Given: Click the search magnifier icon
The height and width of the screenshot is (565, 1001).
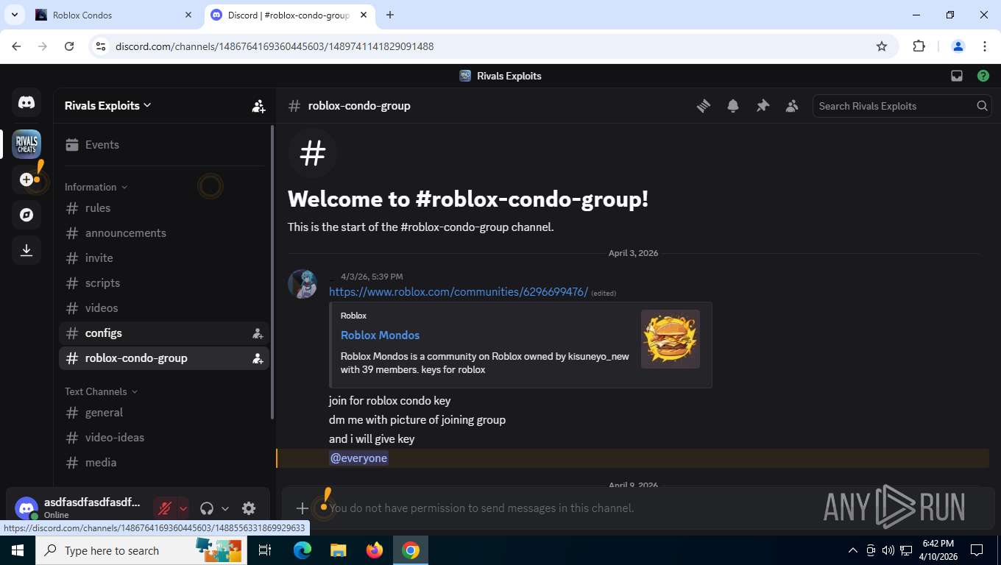Looking at the screenshot, I should point(982,106).
